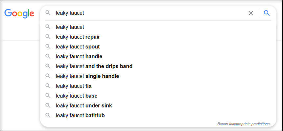The width and height of the screenshot is (283, 131).
Task: Choose 'leaky faucet and the drips band'
Action: pos(158,66)
